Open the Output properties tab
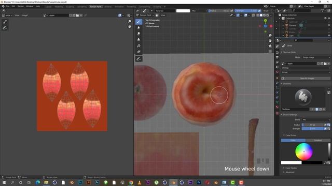The height and width of the screenshot is (186, 332). coord(277,57)
